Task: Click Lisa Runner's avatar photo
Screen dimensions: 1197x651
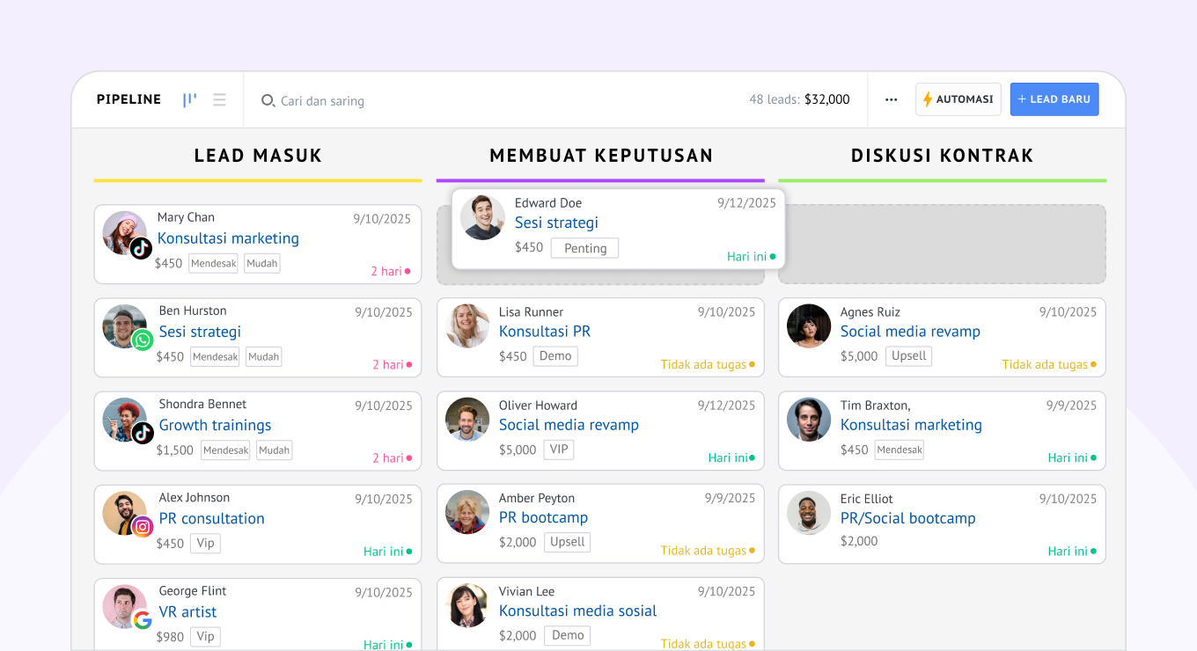Action: click(467, 326)
